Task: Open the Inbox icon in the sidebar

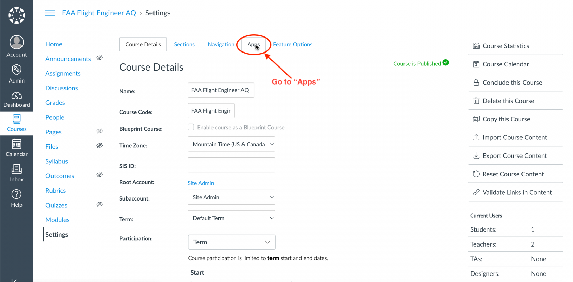Action: click(16, 169)
